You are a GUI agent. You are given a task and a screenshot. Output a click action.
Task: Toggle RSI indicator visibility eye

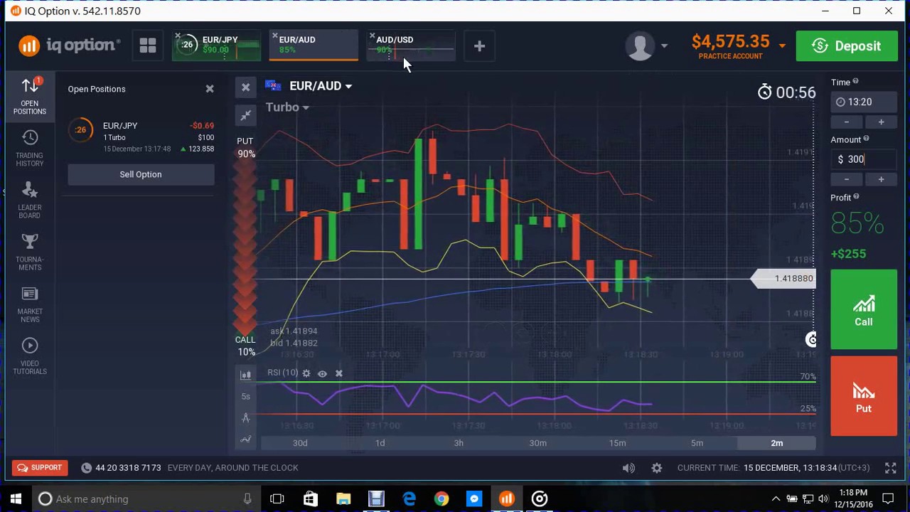click(x=322, y=373)
